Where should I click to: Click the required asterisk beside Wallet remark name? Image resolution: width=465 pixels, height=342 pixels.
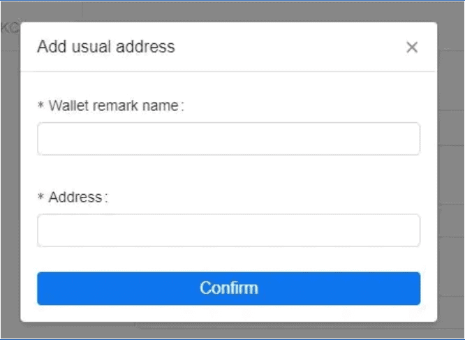click(41, 107)
